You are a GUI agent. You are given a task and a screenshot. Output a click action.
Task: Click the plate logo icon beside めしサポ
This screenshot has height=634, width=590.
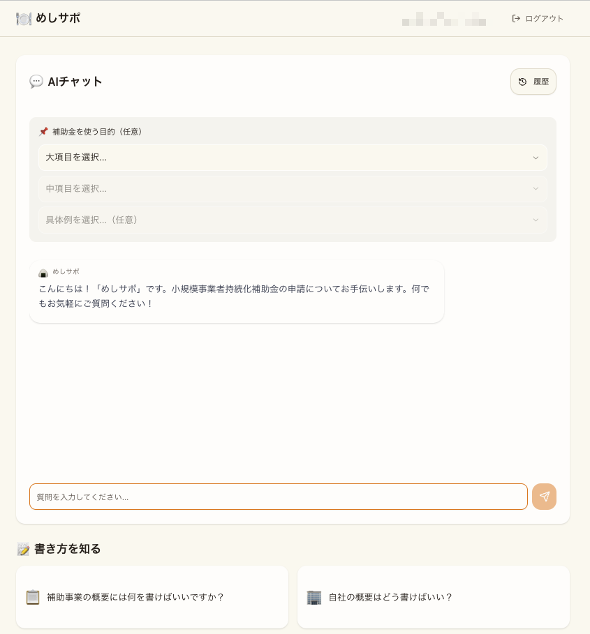coord(24,19)
